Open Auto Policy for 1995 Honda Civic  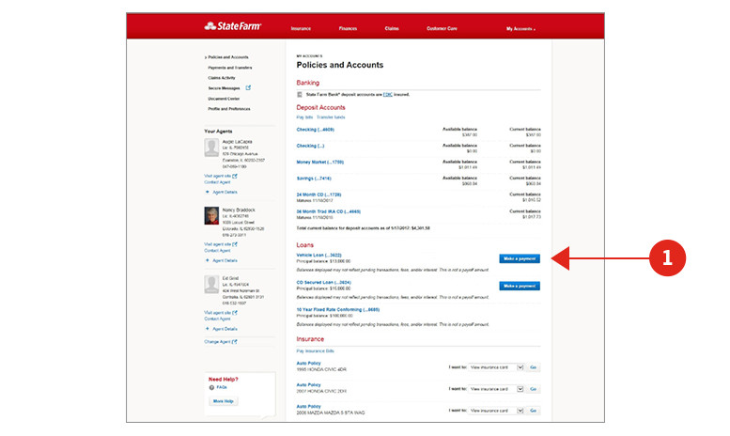309,364
